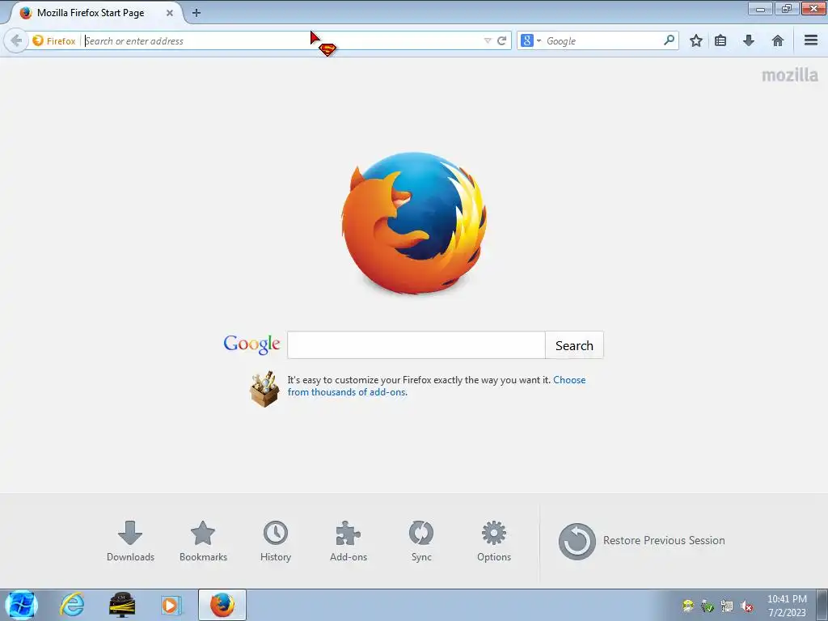Bookmark this page with the star icon

coord(696,40)
